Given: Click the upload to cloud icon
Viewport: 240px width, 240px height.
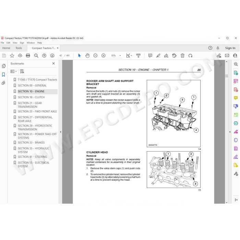Looking at the screenshot, I should point(20,56).
